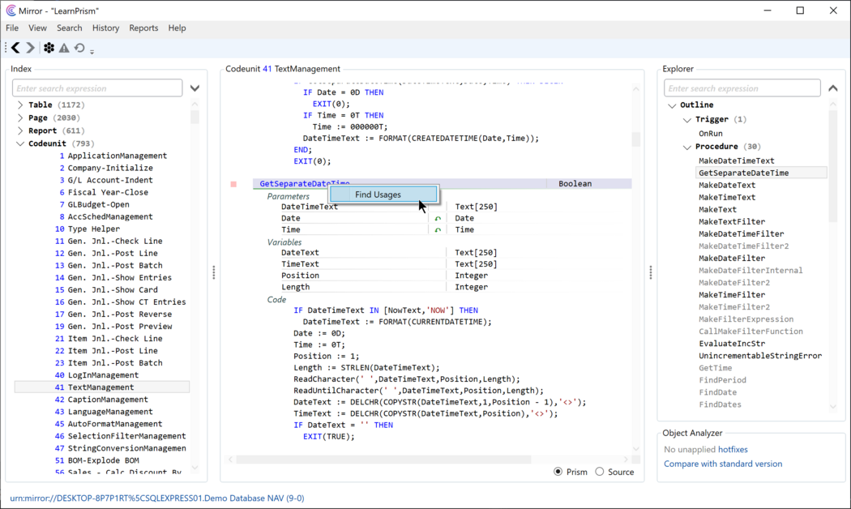Expand the Page node in Index

20,118
